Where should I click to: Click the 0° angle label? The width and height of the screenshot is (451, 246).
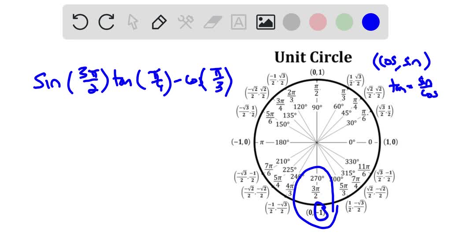tap(352, 142)
